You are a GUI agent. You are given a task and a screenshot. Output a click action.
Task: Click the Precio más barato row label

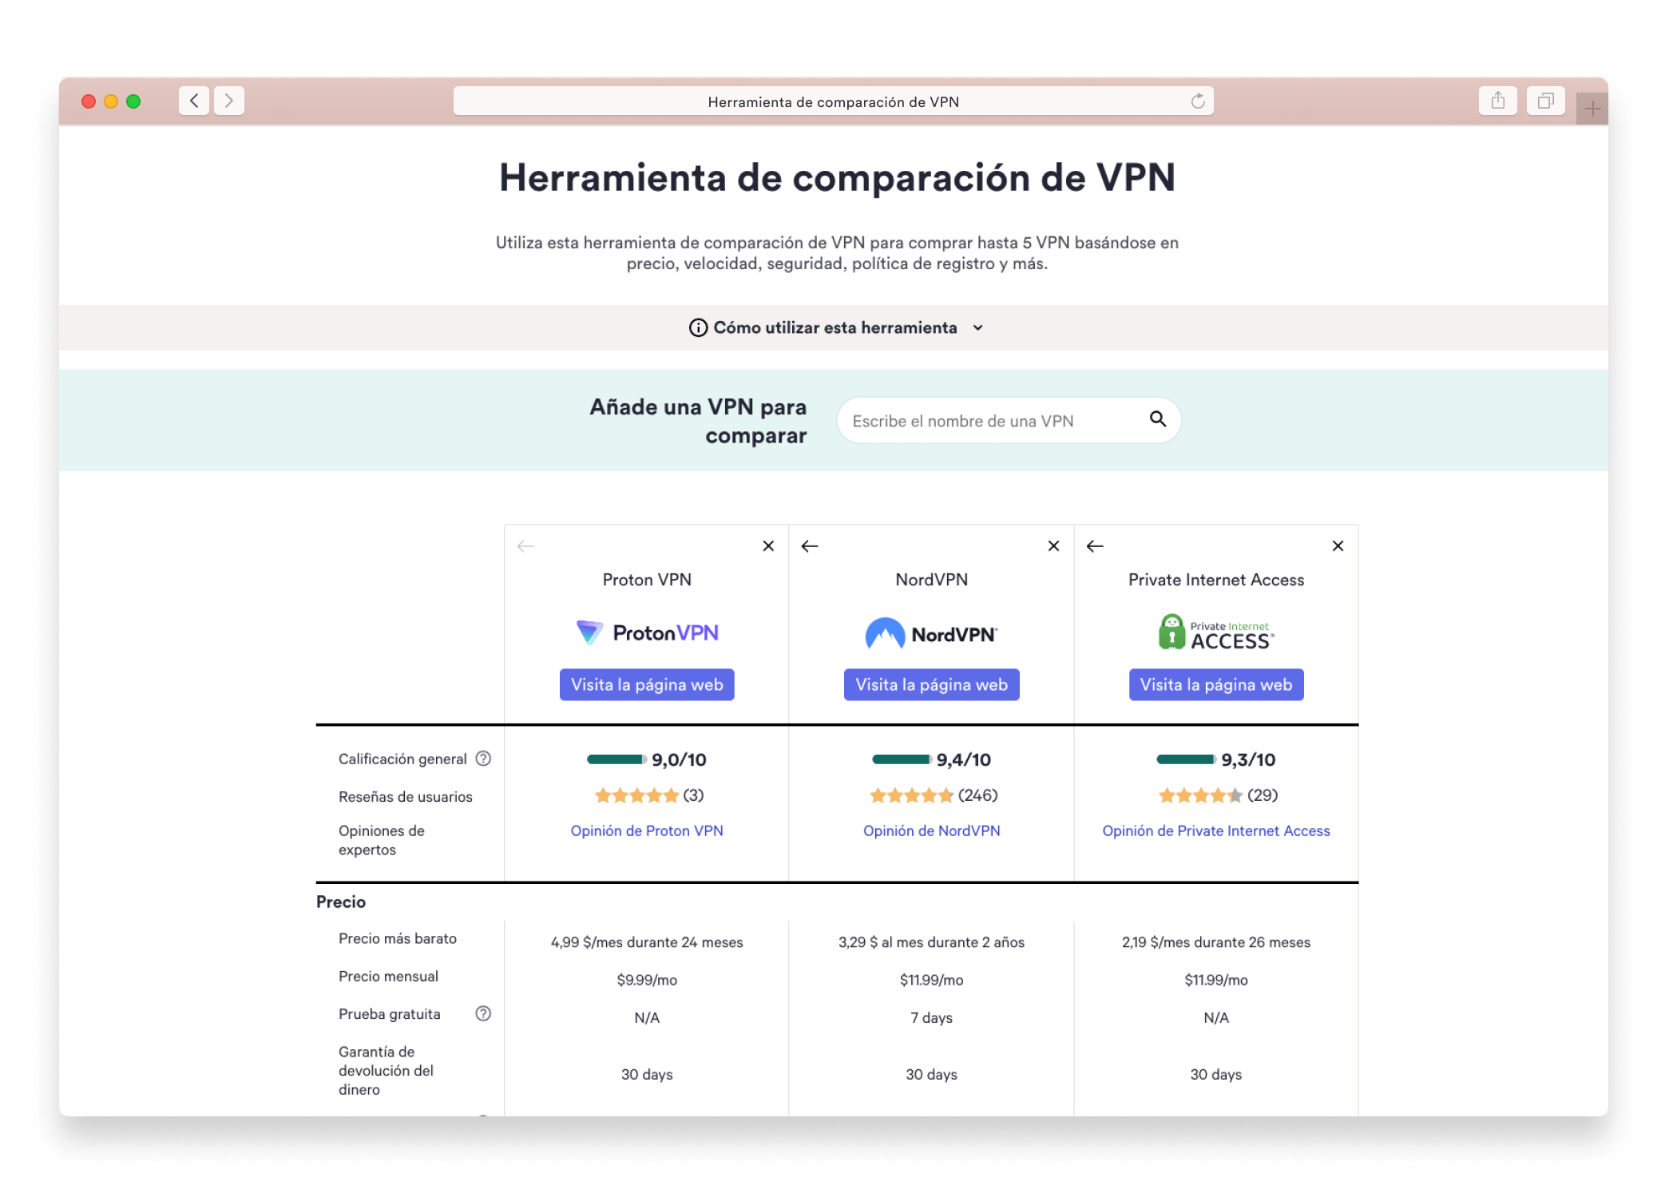point(398,938)
